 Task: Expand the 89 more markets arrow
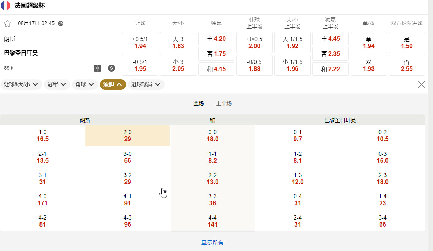click(x=8, y=68)
